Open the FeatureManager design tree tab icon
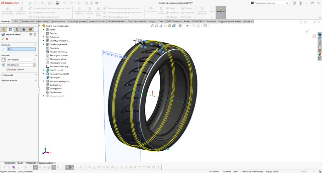This screenshot has height=173, width=322. coord(4,30)
